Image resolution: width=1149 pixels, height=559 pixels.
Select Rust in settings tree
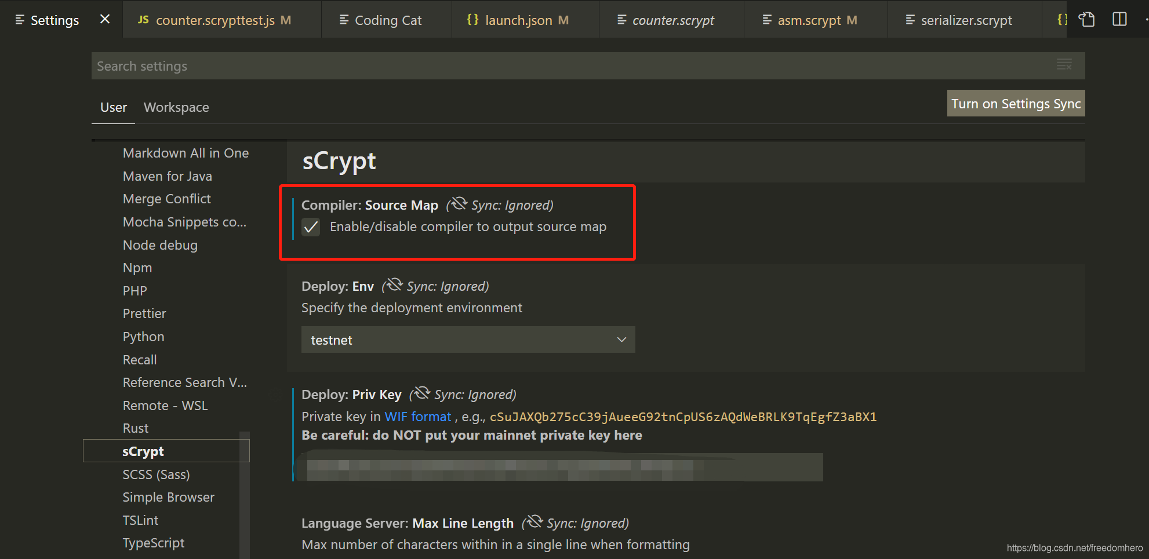coord(136,428)
